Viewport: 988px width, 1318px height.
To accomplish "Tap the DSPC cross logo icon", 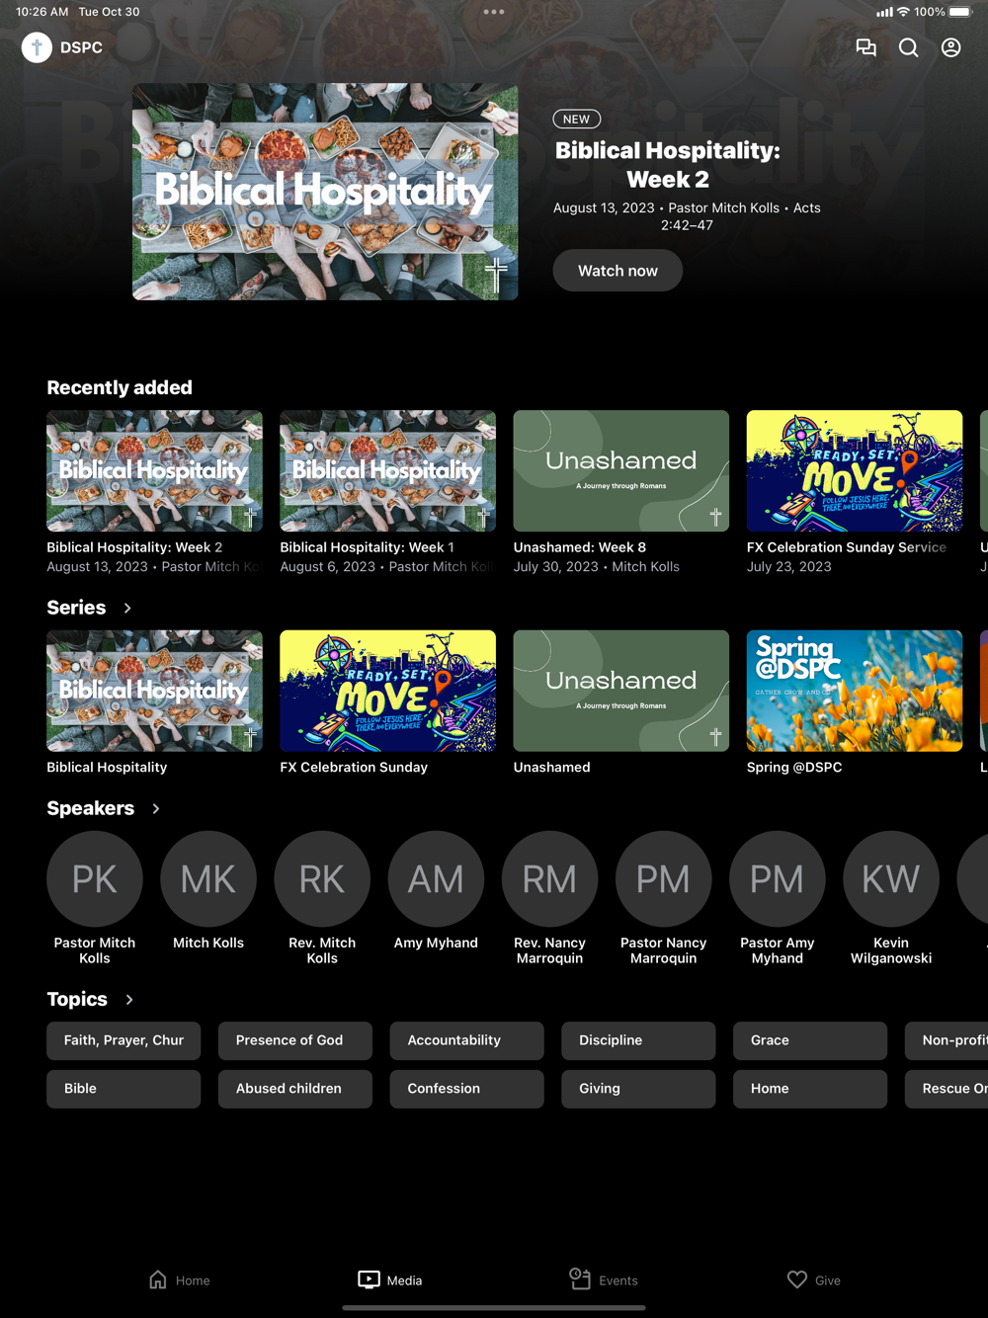I will pos(37,47).
